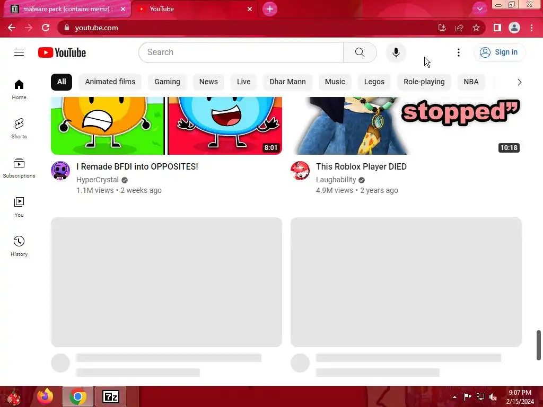Select the Legos chip
Viewport: 543px width, 407px height.
click(374, 82)
